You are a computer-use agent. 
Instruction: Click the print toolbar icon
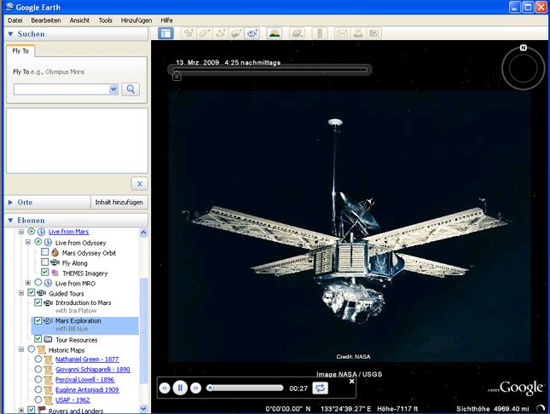pyautogui.click(x=358, y=33)
